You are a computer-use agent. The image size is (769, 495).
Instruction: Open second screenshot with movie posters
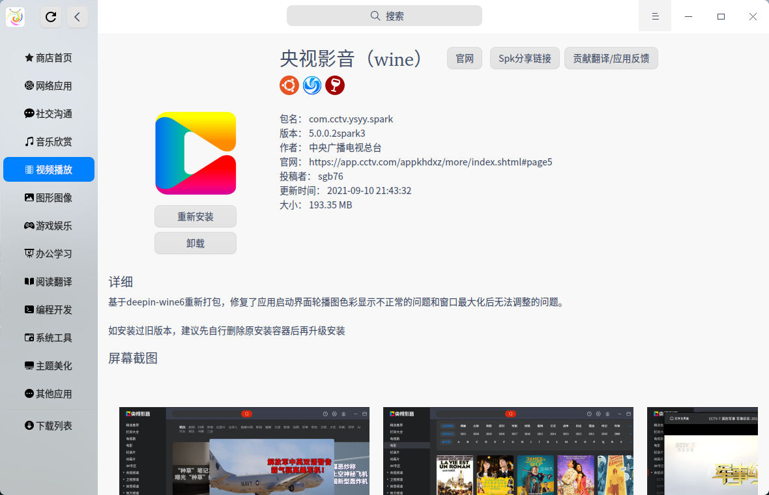point(508,451)
